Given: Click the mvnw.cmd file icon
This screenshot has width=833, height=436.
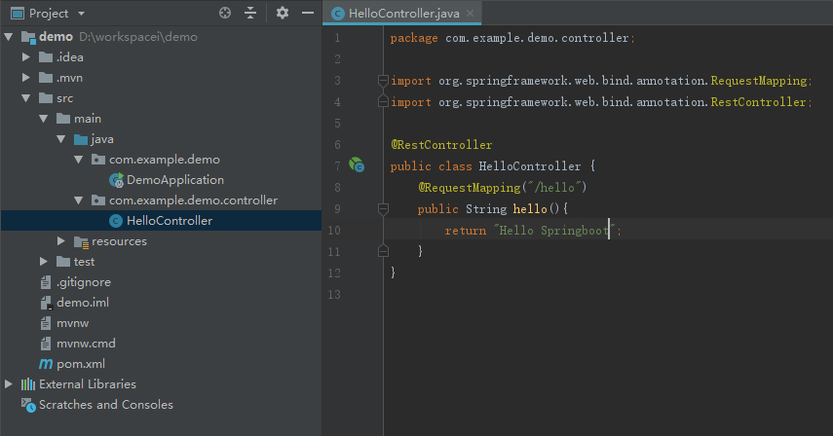Looking at the screenshot, I should [x=46, y=344].
